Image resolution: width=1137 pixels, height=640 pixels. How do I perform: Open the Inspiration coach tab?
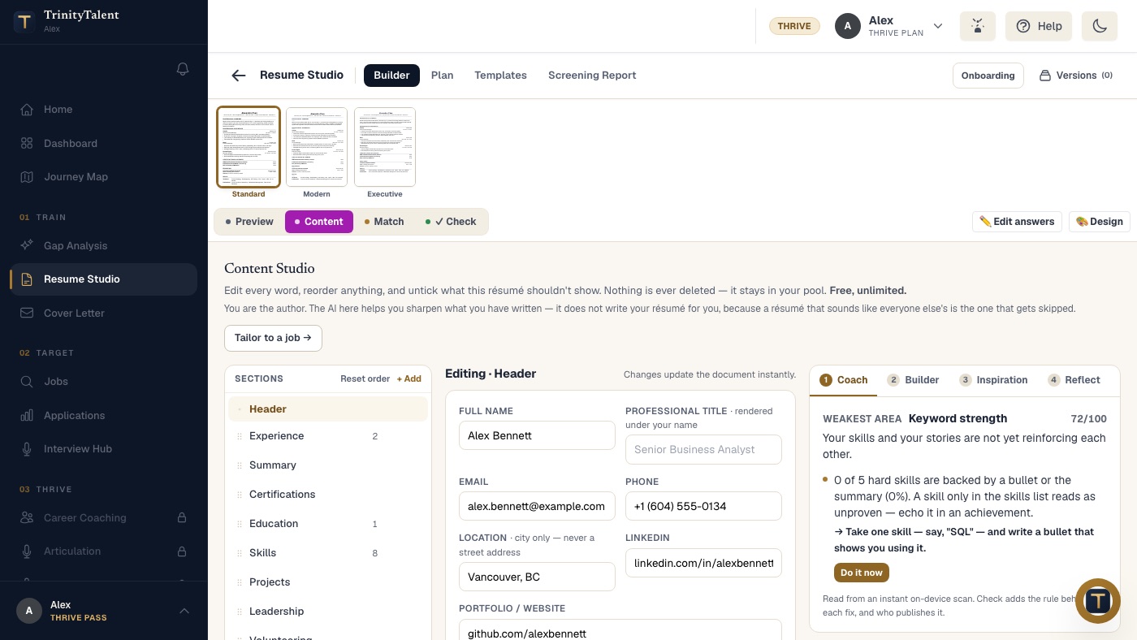(x=993, y=380)
